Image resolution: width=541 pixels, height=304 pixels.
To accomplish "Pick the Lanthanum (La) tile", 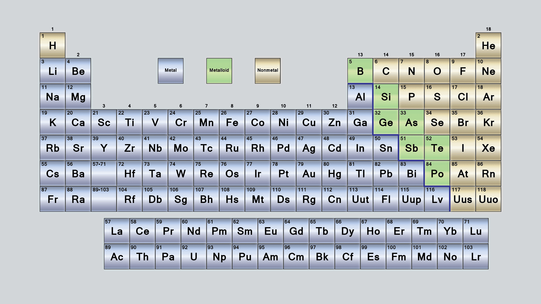I will click(117, 231).
